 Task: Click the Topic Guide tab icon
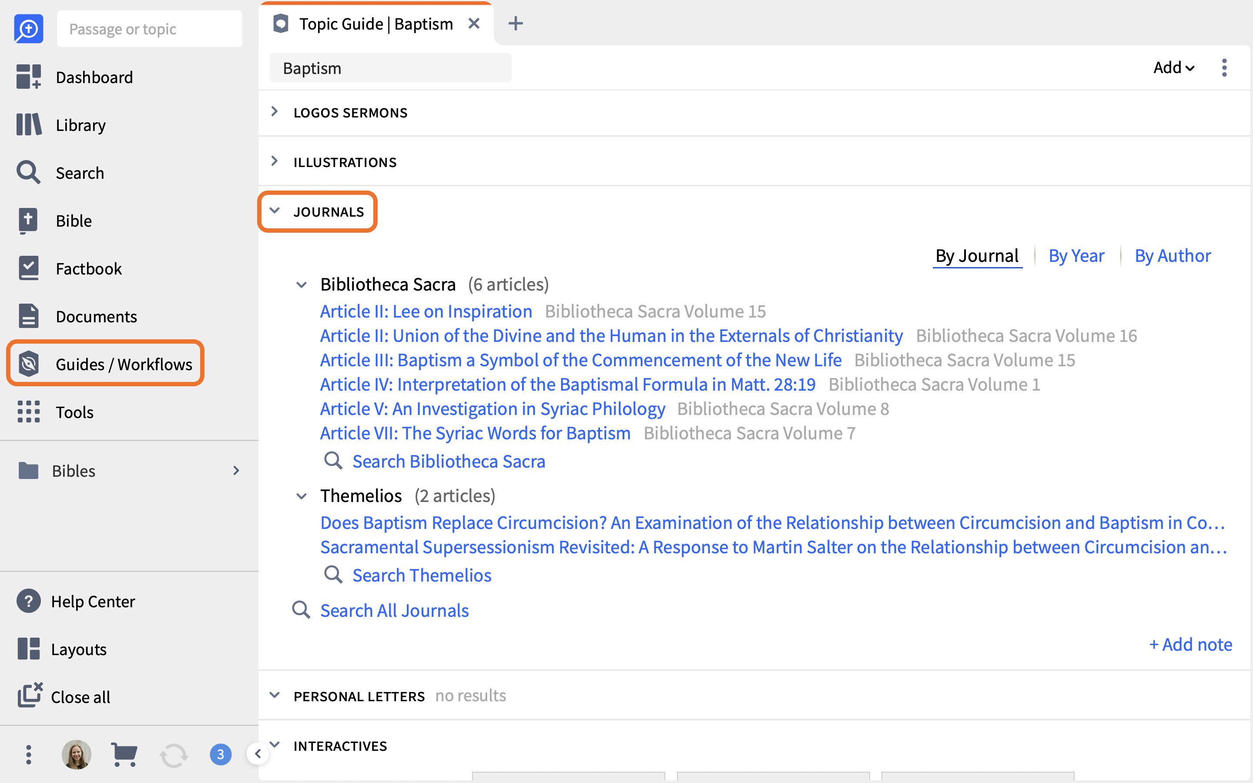(281, 24)
